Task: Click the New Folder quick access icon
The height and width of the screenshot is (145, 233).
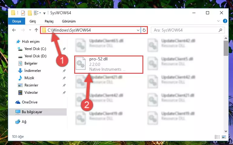Action: [x=30, y=13]
